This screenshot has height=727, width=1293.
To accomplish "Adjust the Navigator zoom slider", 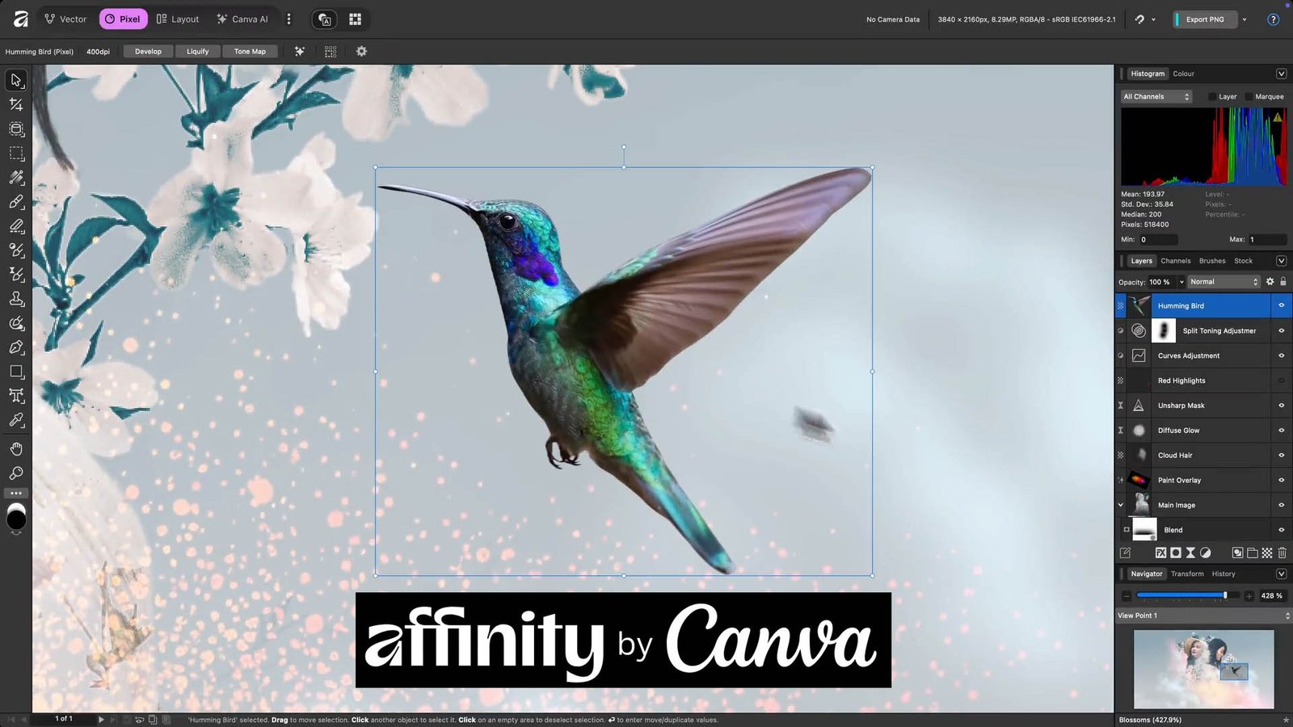I will coord(1225,595).
